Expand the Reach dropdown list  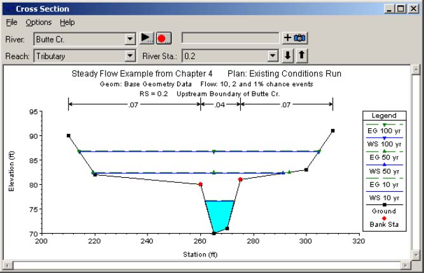(130, 56)
